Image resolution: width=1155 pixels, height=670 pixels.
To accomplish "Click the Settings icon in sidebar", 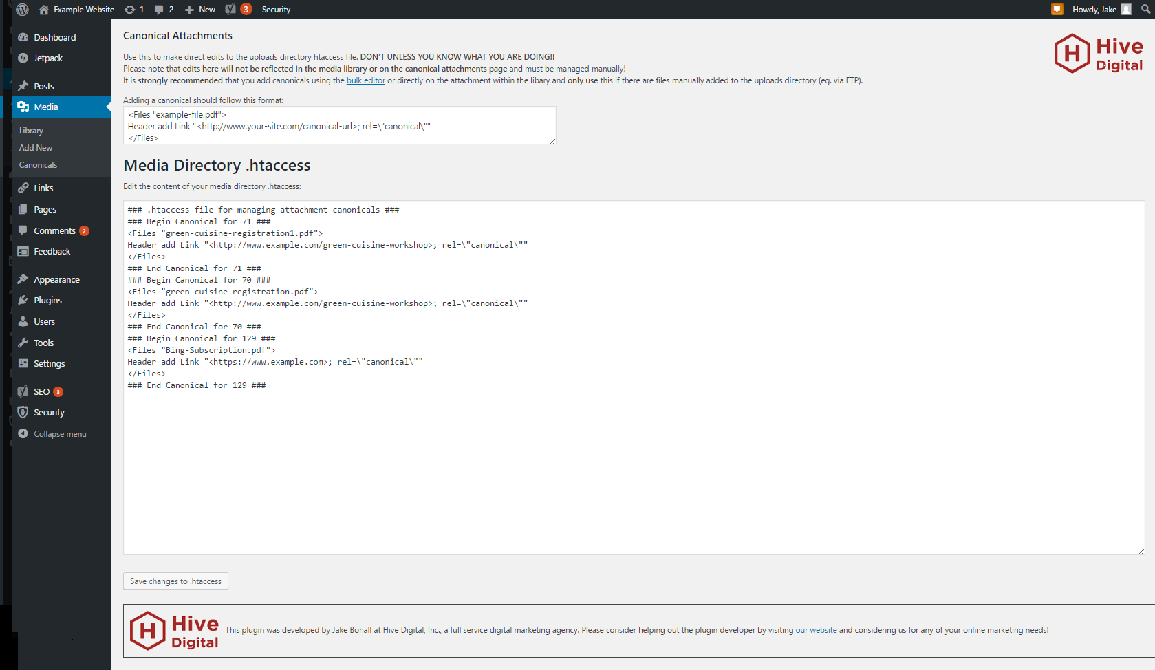I will click(x=23, y=363).
